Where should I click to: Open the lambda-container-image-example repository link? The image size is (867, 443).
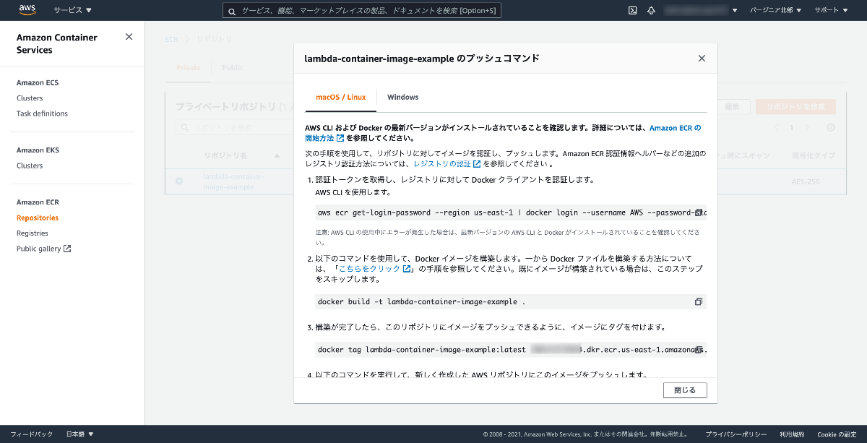pos(233,181)
